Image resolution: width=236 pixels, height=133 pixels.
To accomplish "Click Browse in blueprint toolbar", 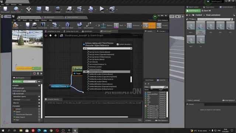I will pyautogui.click(x=34, y=25).
